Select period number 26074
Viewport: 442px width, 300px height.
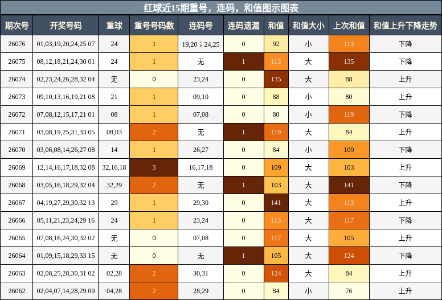tap(17, 79)
